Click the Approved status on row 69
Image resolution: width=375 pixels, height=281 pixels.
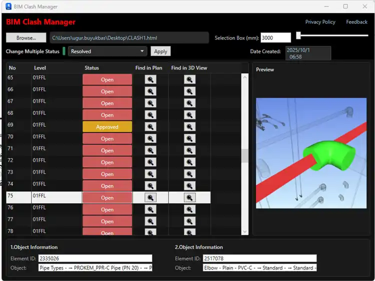(x=107, y=127)
